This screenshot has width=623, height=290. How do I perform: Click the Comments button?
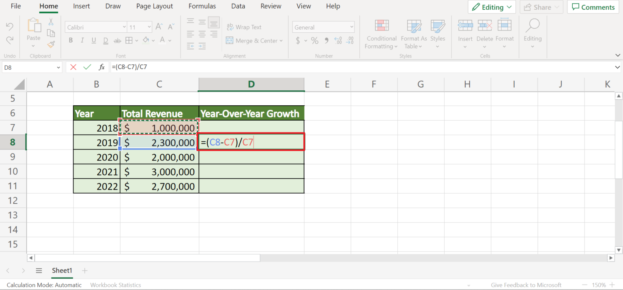[593, 7]
